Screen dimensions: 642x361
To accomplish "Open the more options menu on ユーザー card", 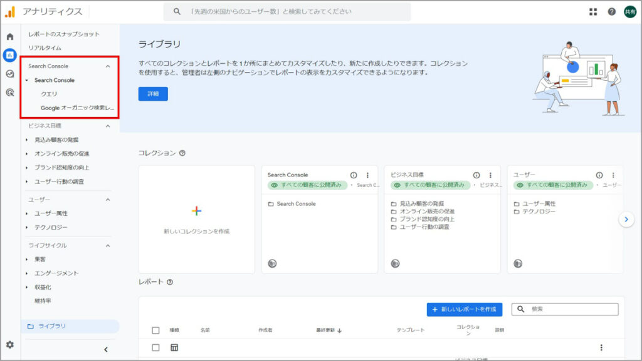I will point(613,175).
